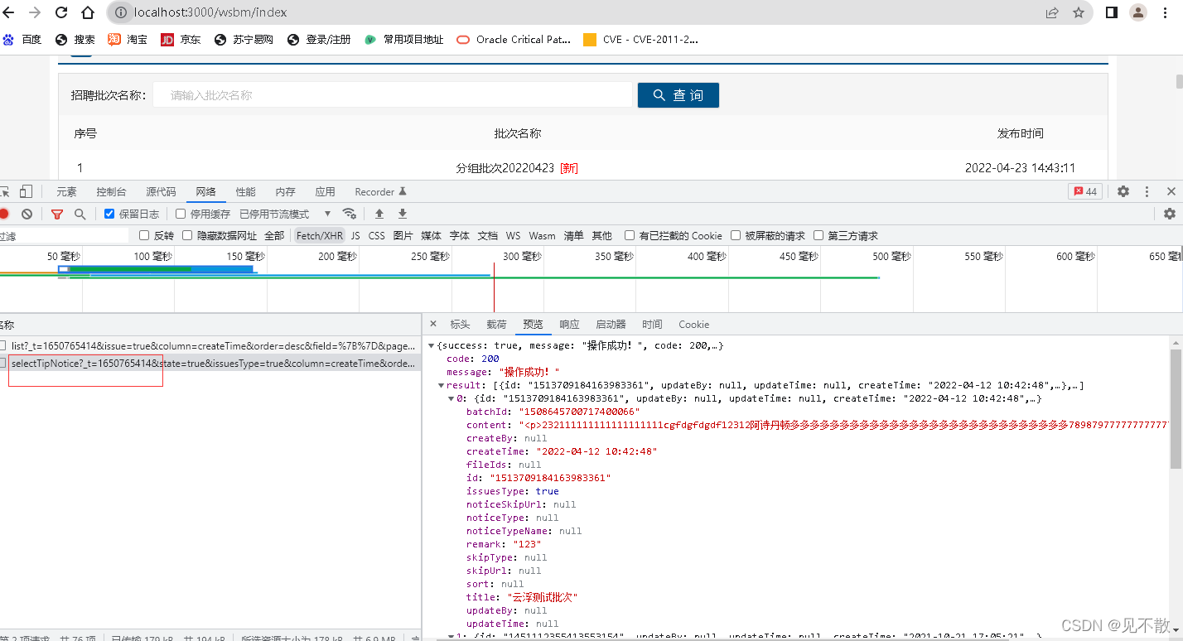The image size is (1183, 641).
Task: Open network panel settings gear
Action: coord(1170,214)
